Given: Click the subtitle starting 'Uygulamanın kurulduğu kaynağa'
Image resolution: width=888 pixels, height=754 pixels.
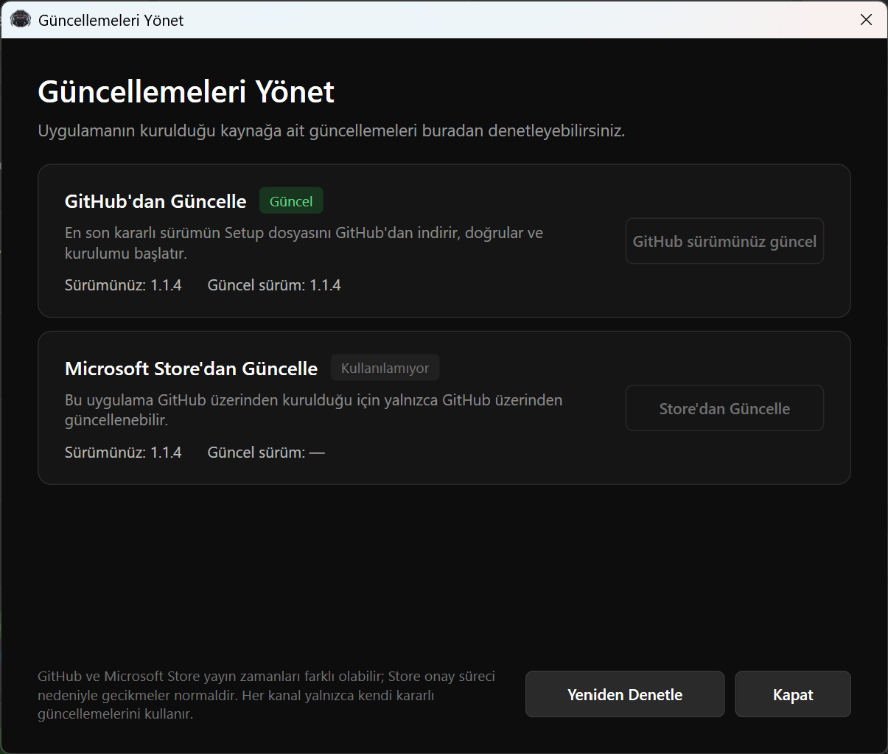Looking at the screenshot, I should [331, 131].
